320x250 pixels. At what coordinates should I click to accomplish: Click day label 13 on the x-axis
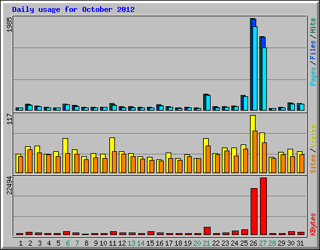pyautogui.click(x=131, y=243)
